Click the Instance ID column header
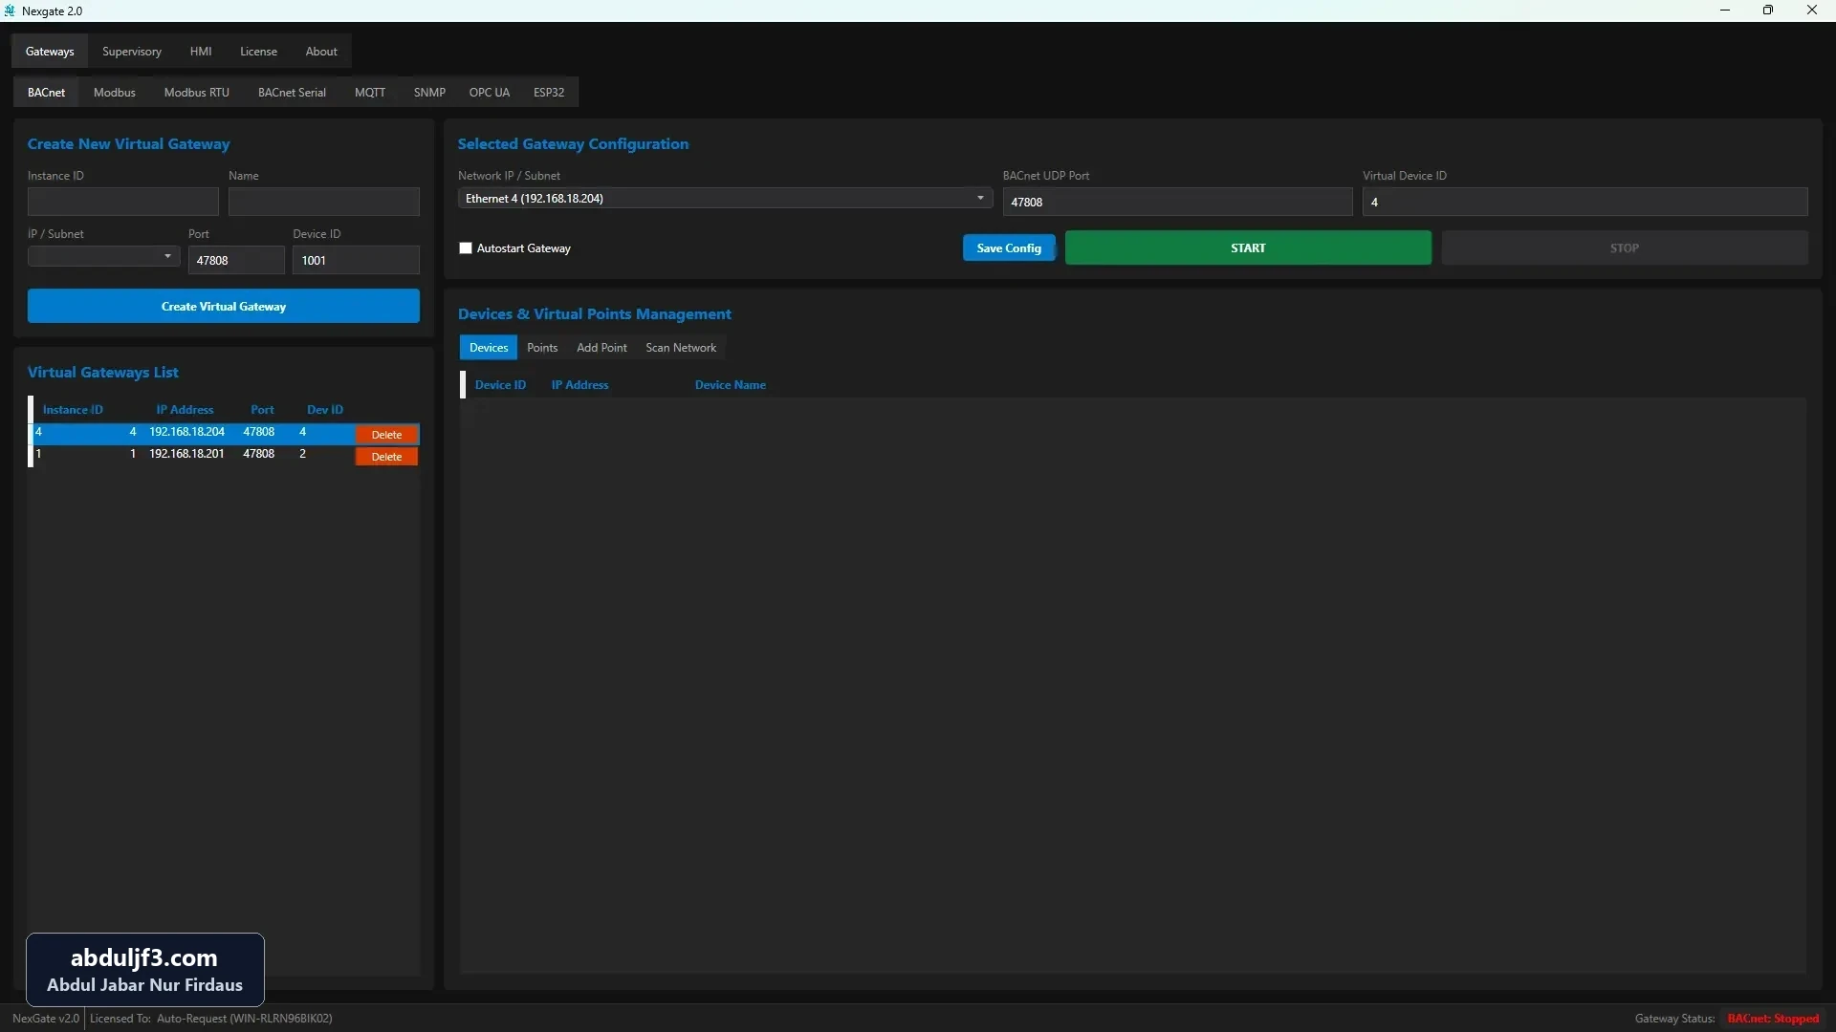Viewport: 1836px width, 1032px height. [x=73, y=410]
